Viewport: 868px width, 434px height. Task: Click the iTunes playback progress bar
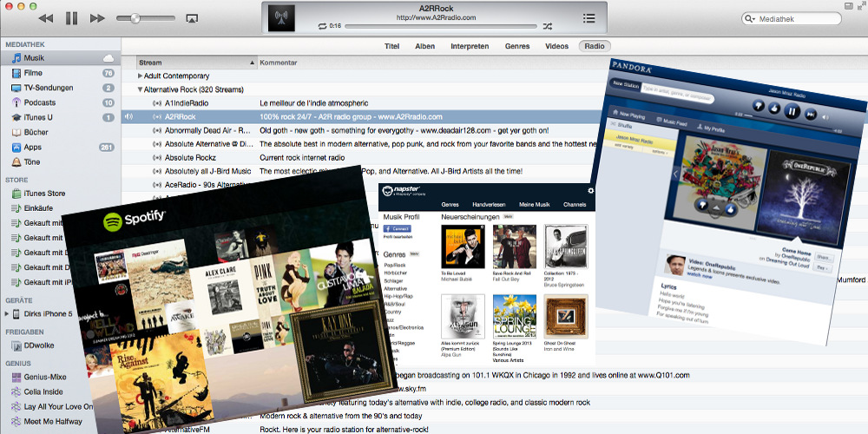pyautogui.click(x=441, y=26)
